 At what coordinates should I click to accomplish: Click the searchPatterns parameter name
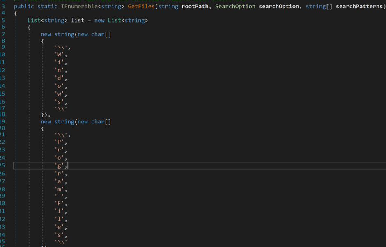click(359, 7)
